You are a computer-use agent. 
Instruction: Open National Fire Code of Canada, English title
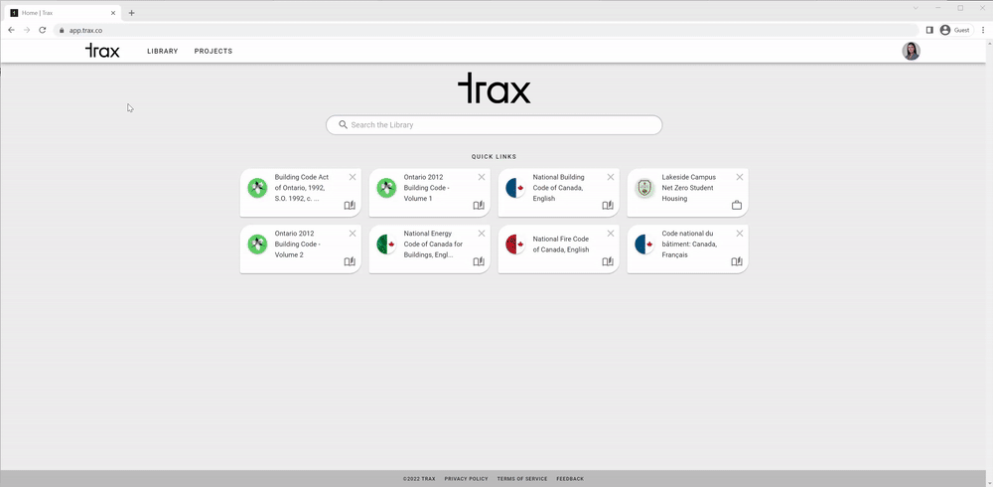pos(561,244)
